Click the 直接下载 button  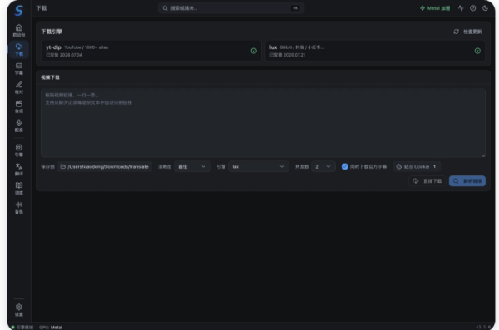click(x=427, y=181)
